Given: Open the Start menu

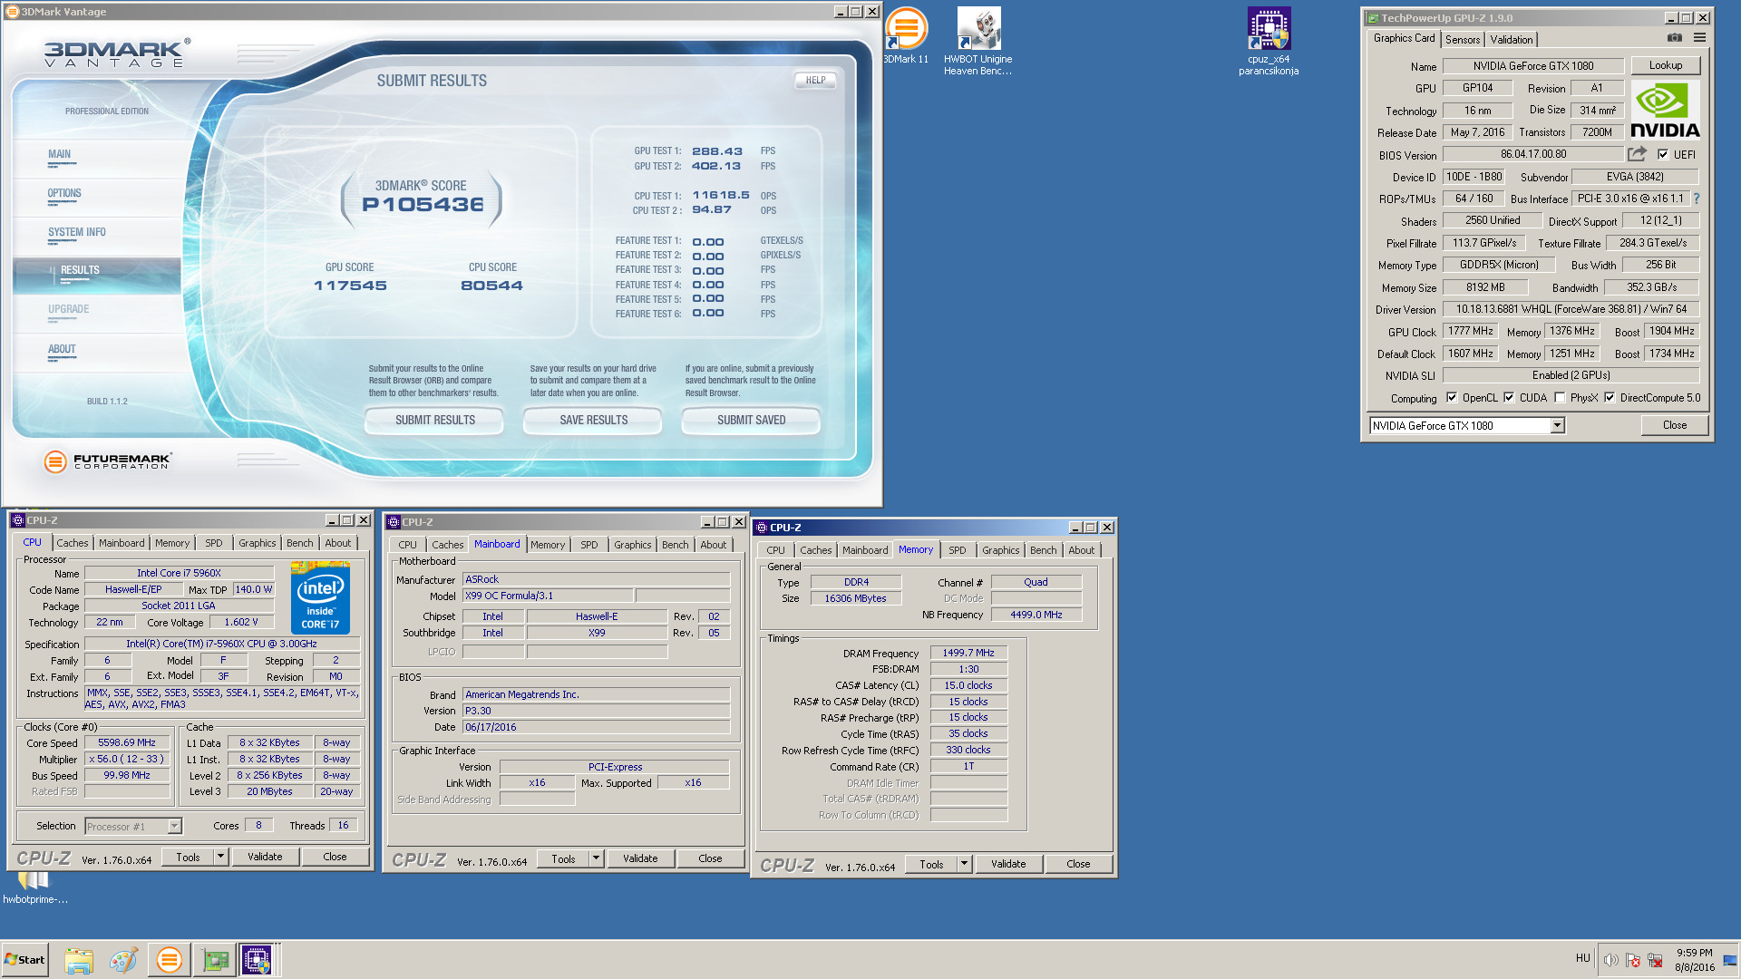Looking at the screenshot, I should (x=25, y=960).
